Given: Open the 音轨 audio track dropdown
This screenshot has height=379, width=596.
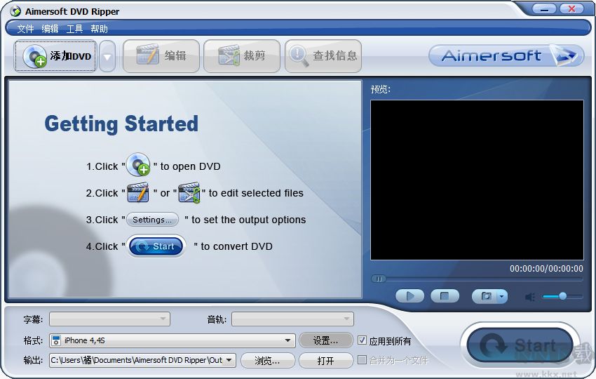Looking at the screenshot, I should tap(292, 319).
